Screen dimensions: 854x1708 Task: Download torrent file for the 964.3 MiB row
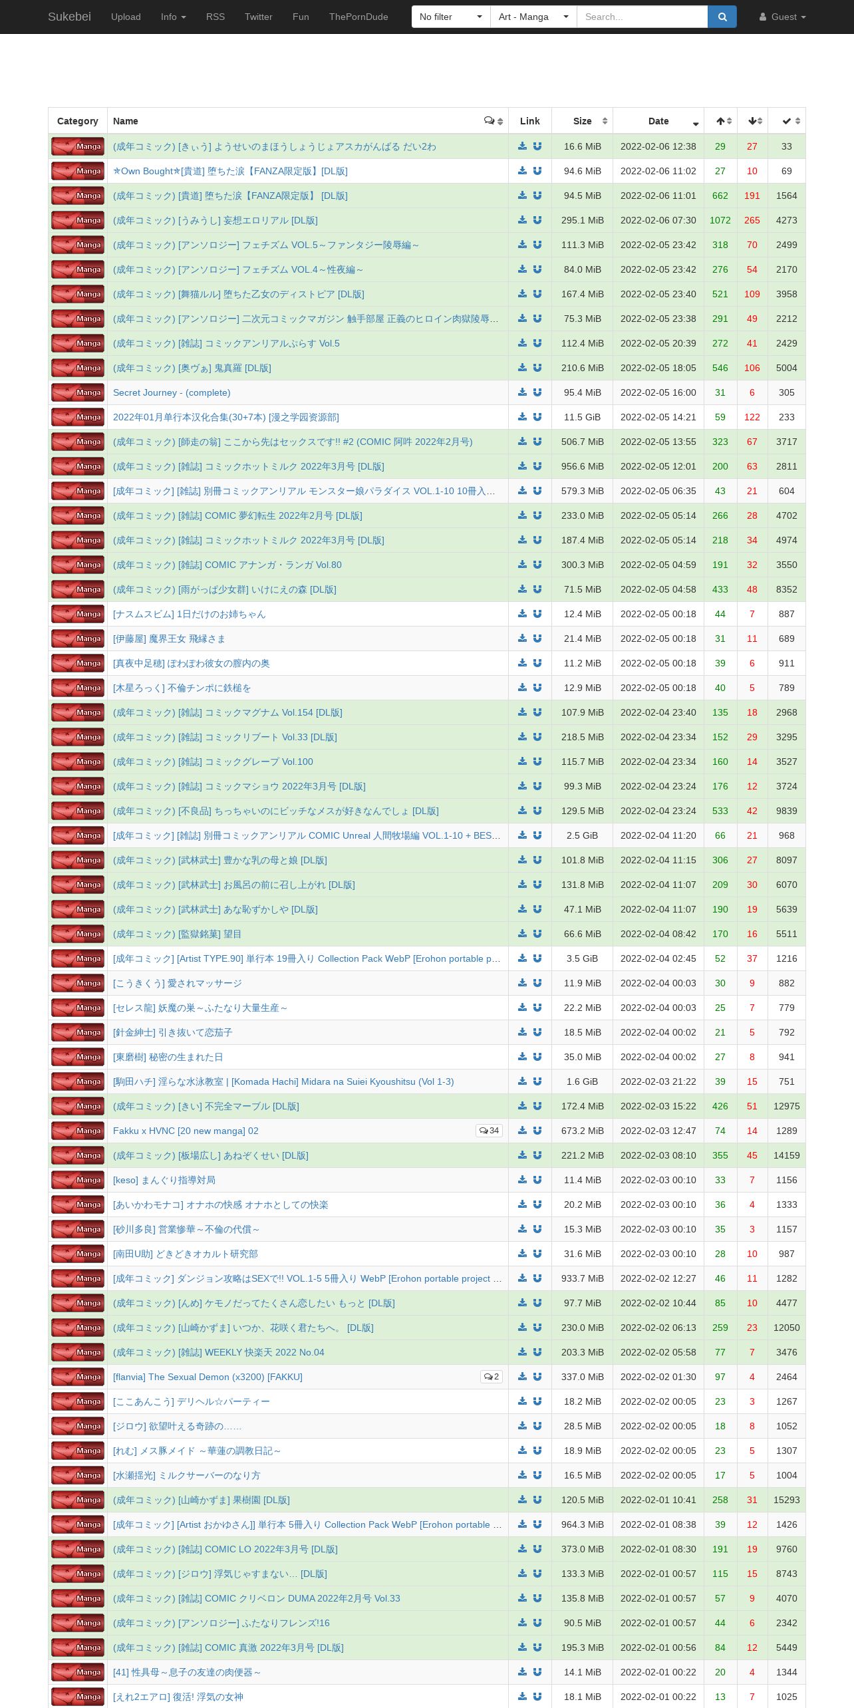(x=522, y=1524)
